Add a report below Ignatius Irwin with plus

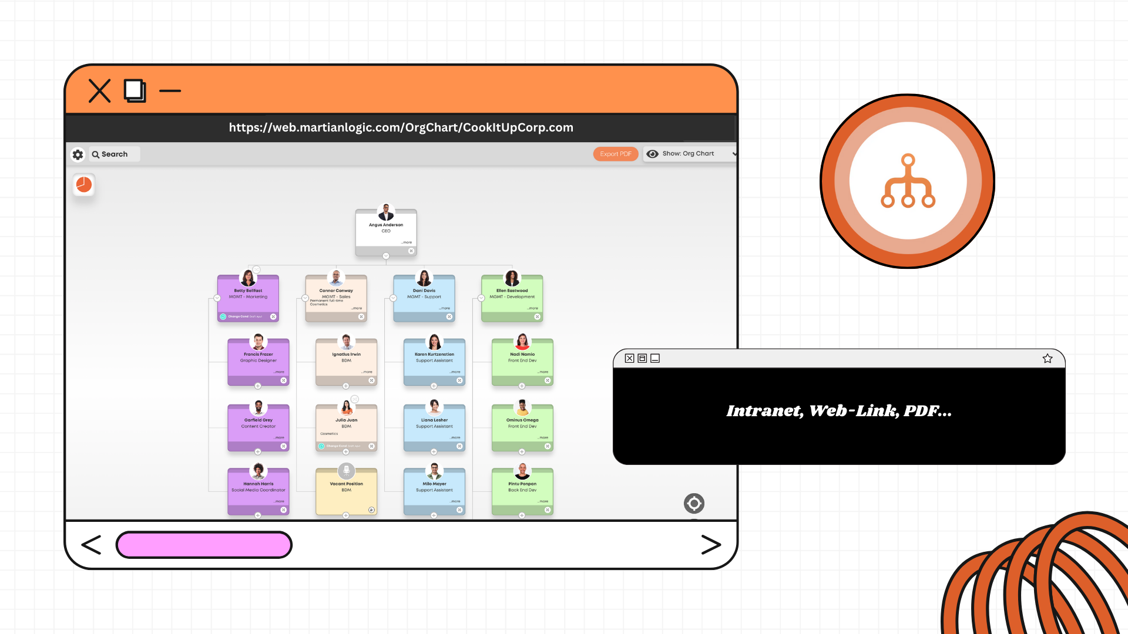[346, 386]
